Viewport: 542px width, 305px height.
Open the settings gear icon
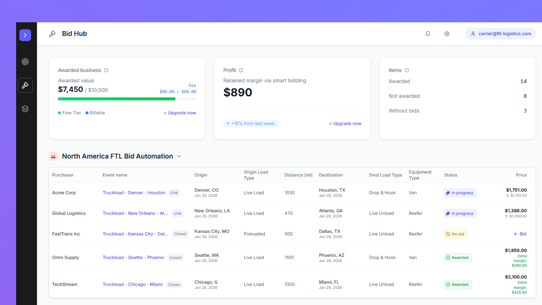click(x=447, y=34)
